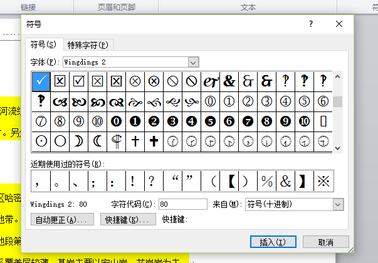Open the 页眉和页脚 ribbon group
The width and height of the screenshot is (378, 263).
tap(116, 7)
